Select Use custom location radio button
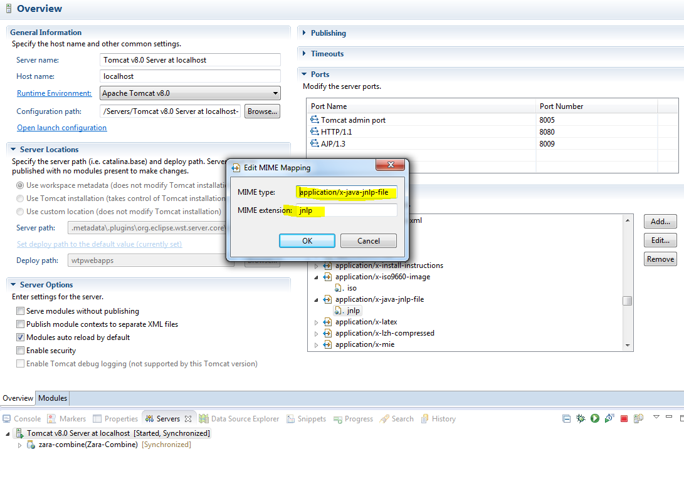The width and height of the screenshot is (684, 484). 20,211
